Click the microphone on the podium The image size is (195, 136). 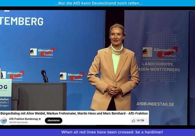pos(44,75)
